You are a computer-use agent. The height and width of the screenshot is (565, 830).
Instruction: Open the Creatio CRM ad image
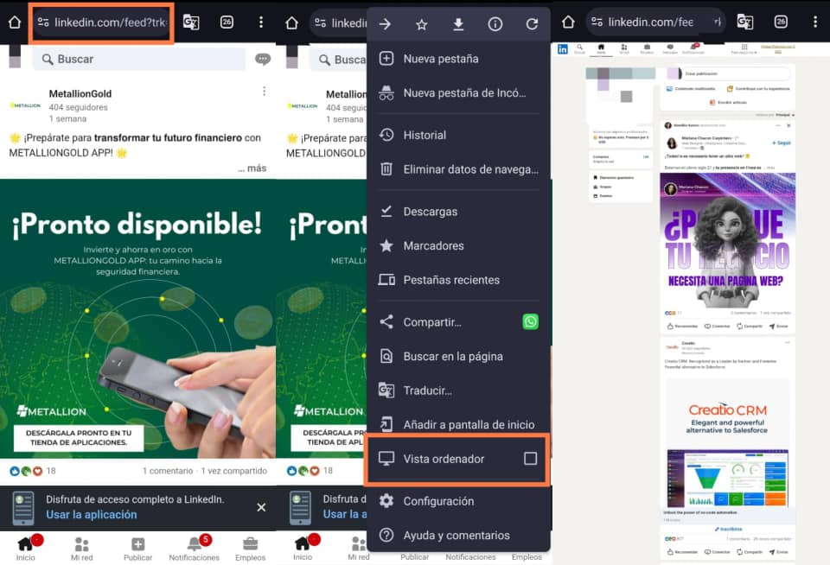(727, 442)
